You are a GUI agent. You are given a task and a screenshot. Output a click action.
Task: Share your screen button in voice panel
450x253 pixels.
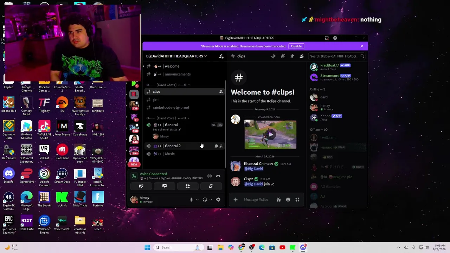point(164,186)
